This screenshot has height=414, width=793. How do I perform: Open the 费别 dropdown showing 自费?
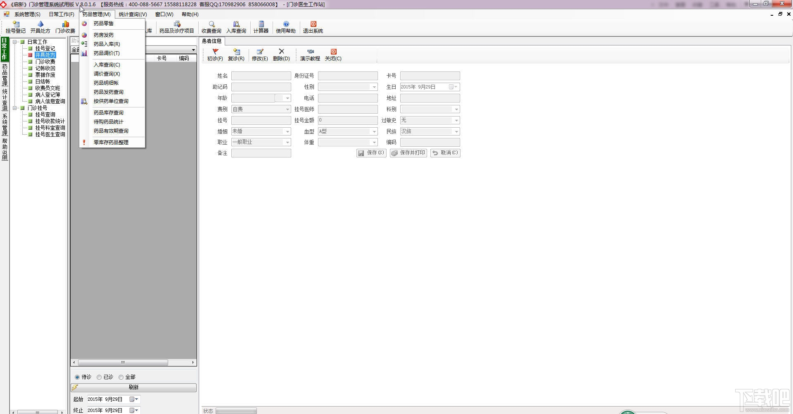(287, 109)
